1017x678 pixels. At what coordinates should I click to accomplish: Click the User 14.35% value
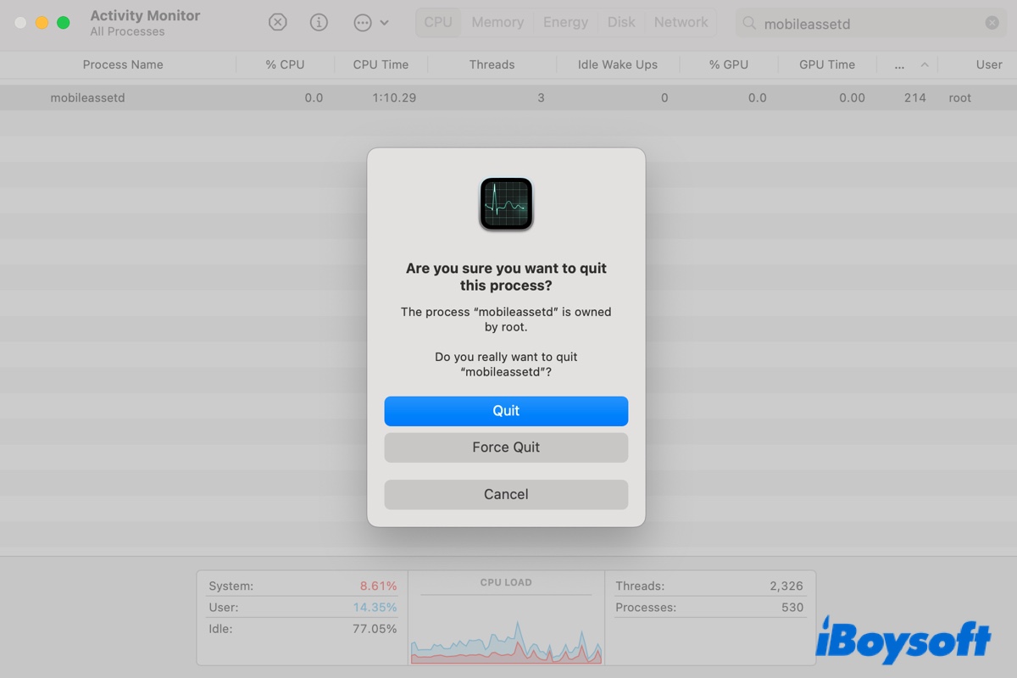(375, 607)
